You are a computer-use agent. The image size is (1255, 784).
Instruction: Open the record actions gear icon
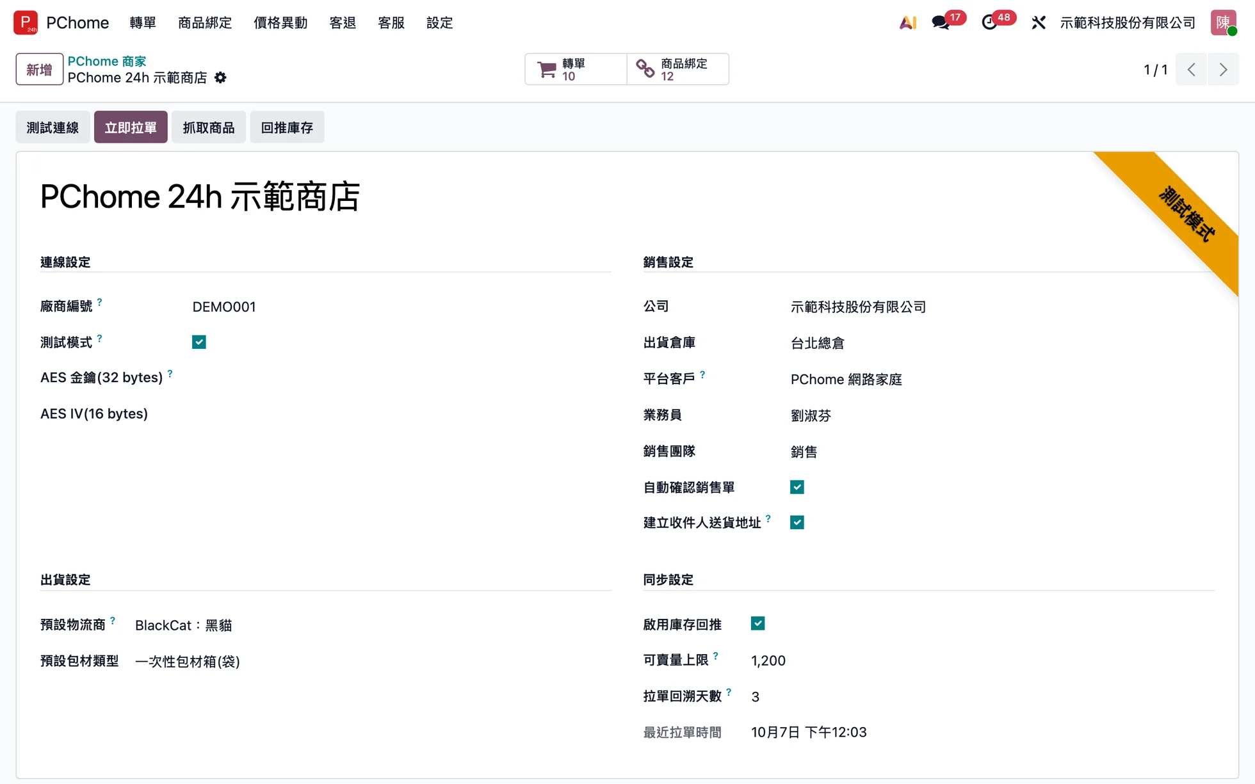tap(220, 77)
